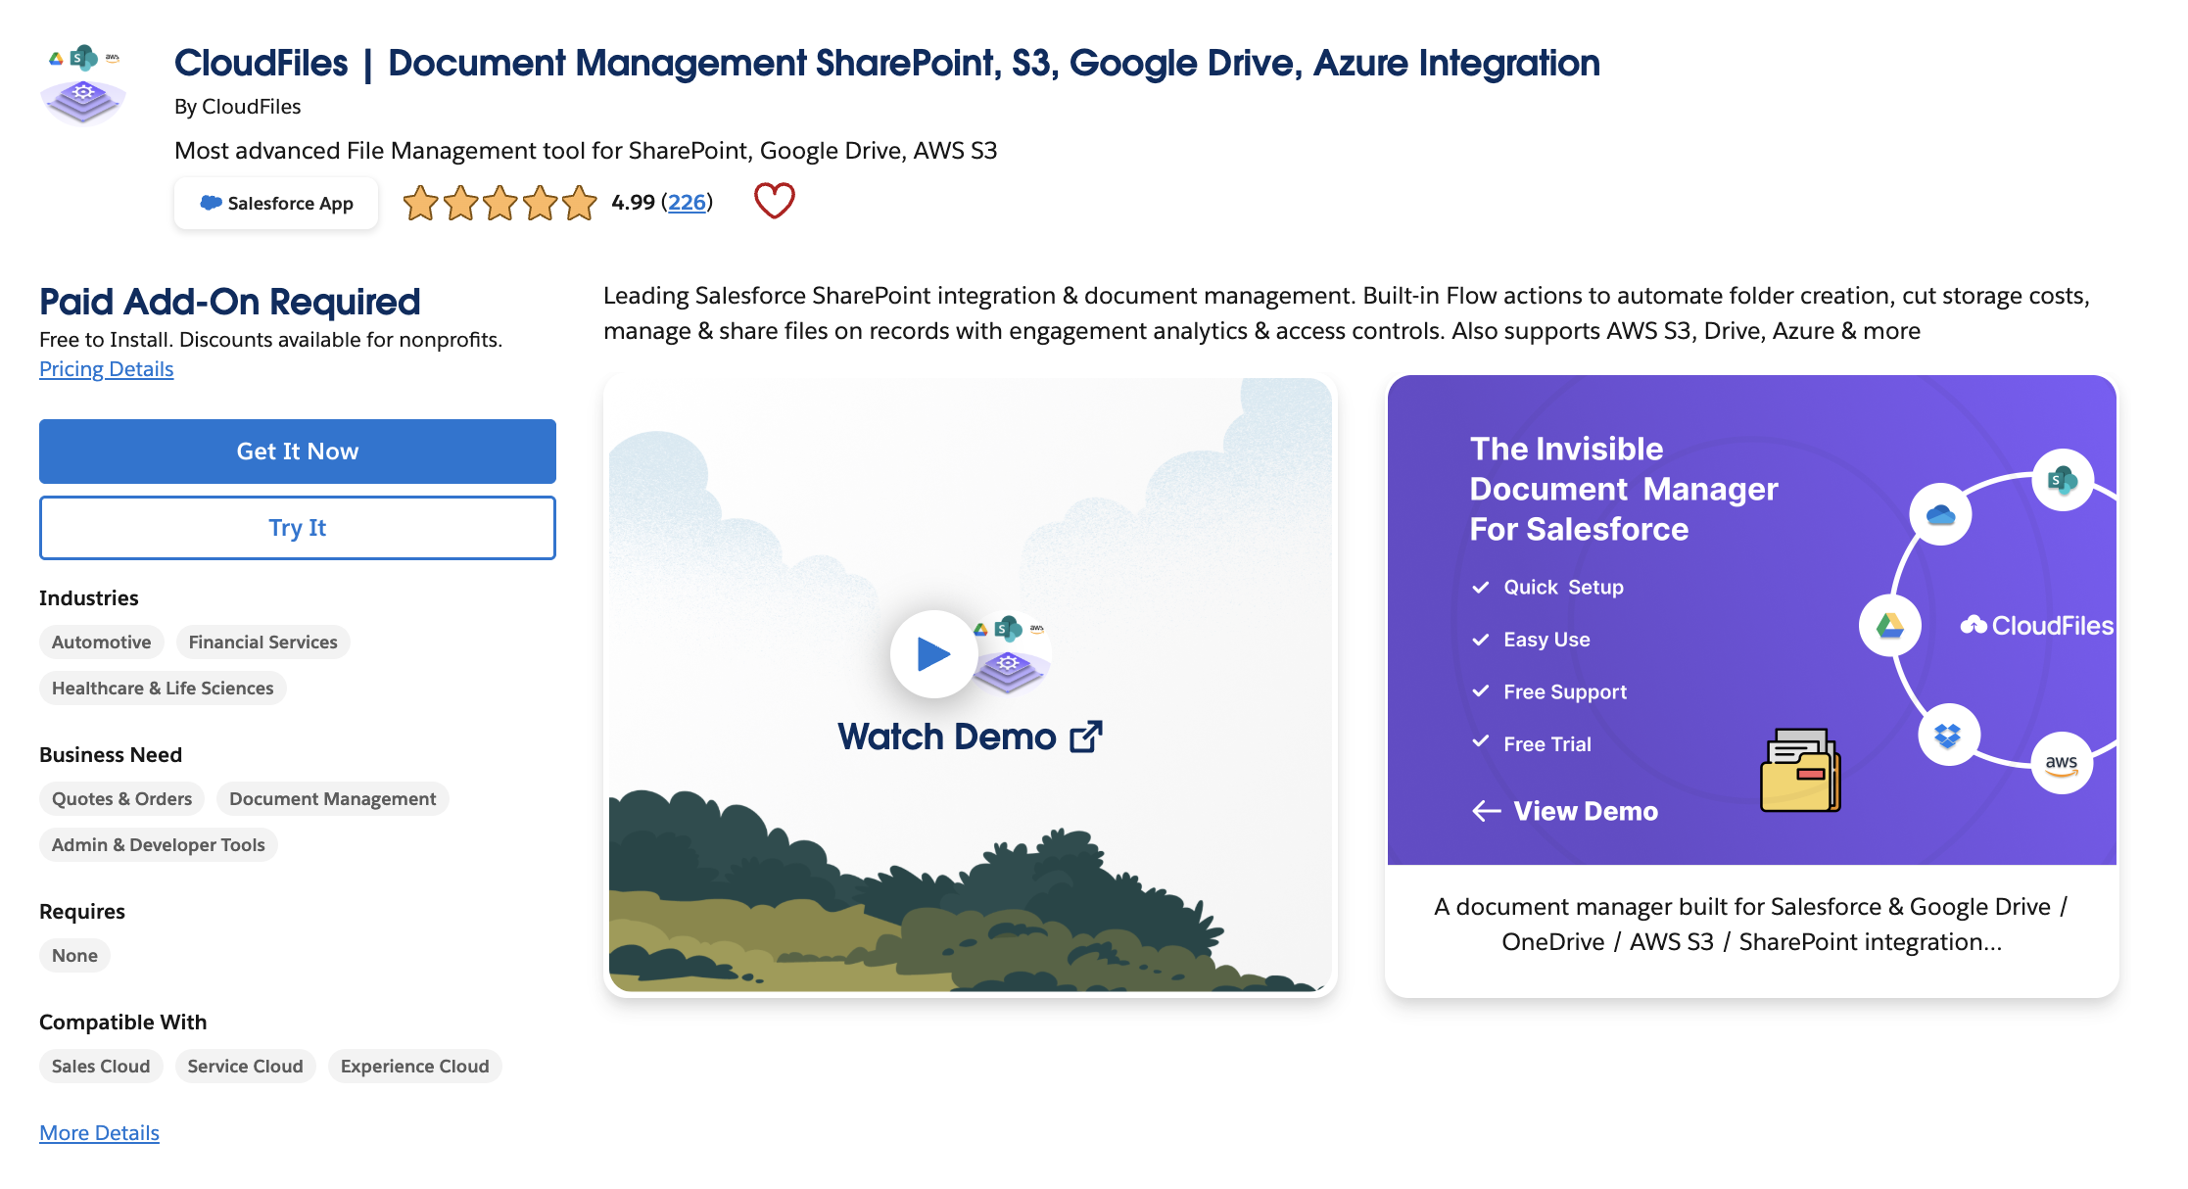The width and height of the screenshot is (2188, 1189).
Task: Click the 'Paid Add-On Required' heading
Action: pyautogui.click(x=230, y=303)
